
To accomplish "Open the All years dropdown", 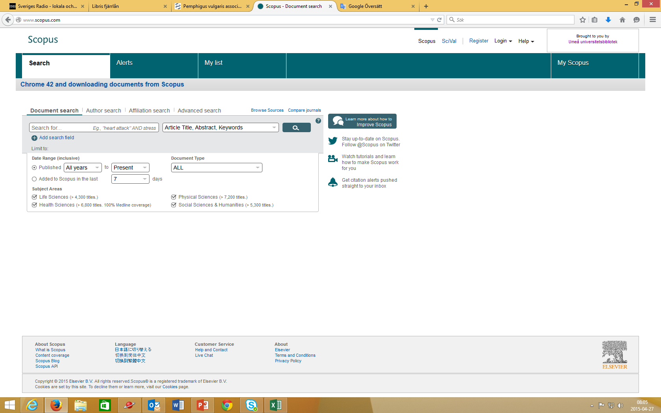I will pyautogui.click(x=83, y=168).
